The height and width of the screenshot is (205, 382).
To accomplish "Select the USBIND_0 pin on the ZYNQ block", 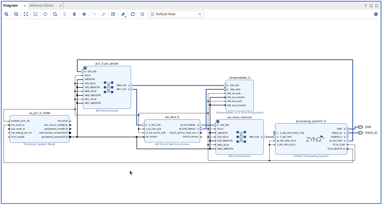I will [336, 137].
